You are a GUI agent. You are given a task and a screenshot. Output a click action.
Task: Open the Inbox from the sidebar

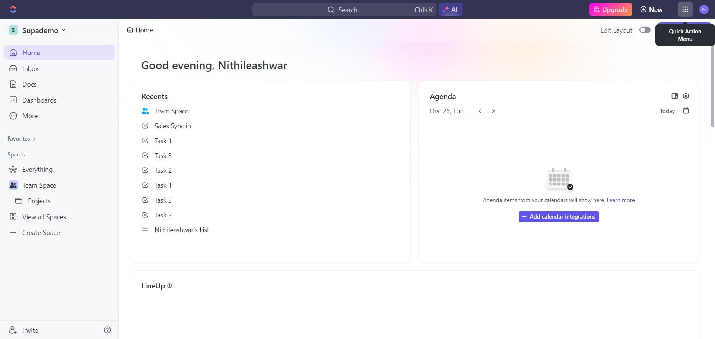point(31,68)
